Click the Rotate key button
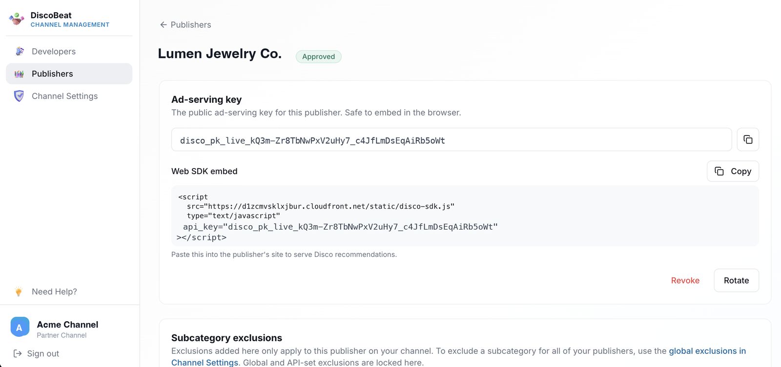Screen dimensions: 781x367 point(736,280)
